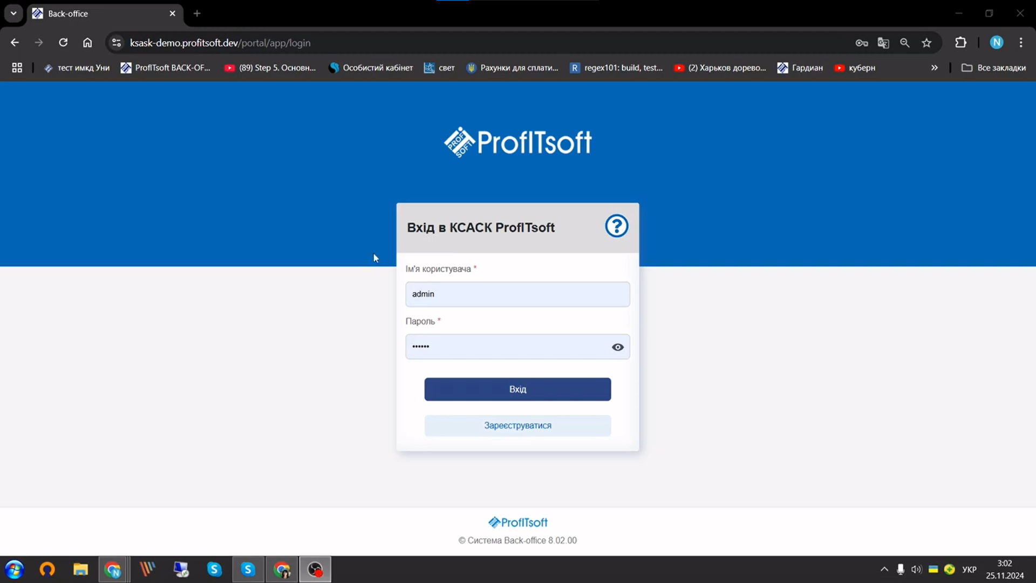Click the Ukrainian flag tray icon
1036x583 pixels.
point(933,570)
